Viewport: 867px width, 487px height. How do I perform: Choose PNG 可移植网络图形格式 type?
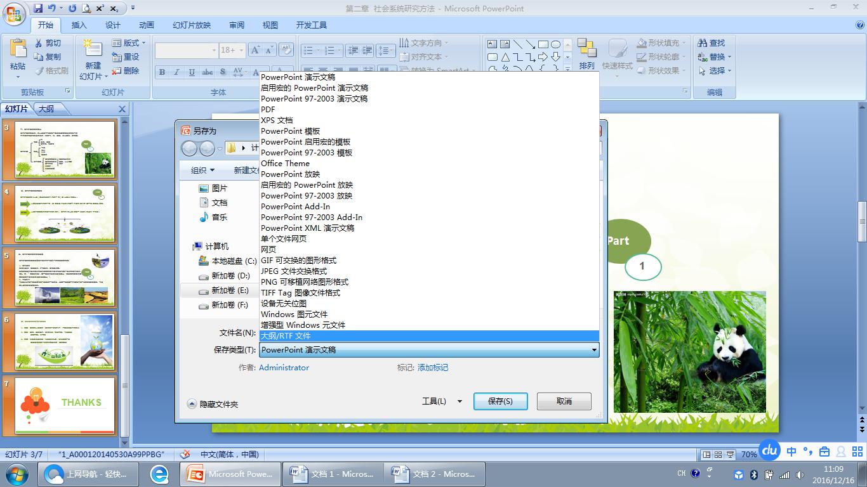click(430, 282)
